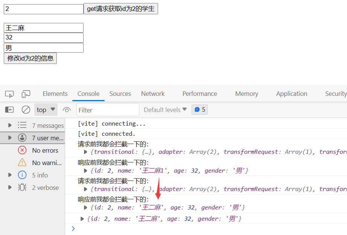Expand the first transitional request config object
This screenshot has width=347, height=235.
85,152
